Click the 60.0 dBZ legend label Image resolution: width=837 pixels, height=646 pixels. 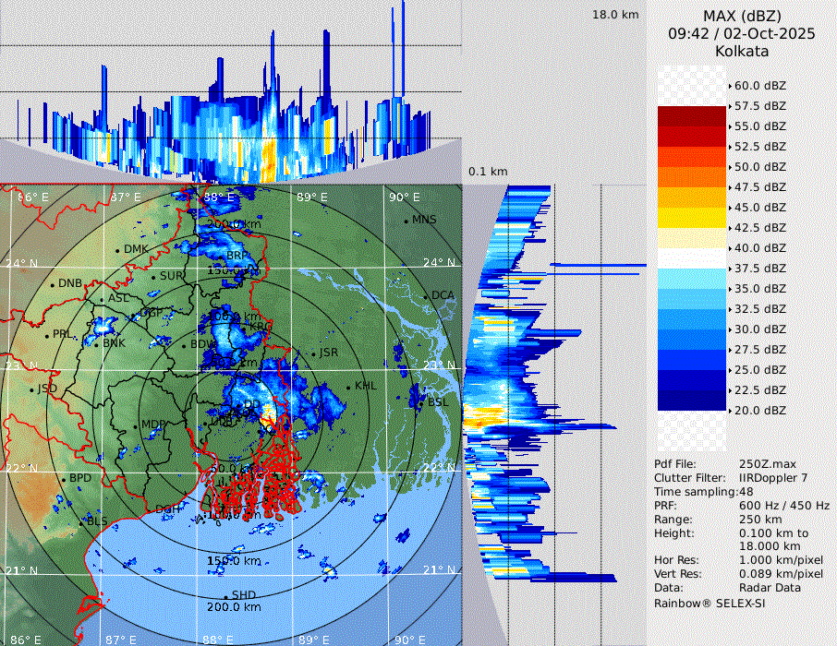[759, 85]
